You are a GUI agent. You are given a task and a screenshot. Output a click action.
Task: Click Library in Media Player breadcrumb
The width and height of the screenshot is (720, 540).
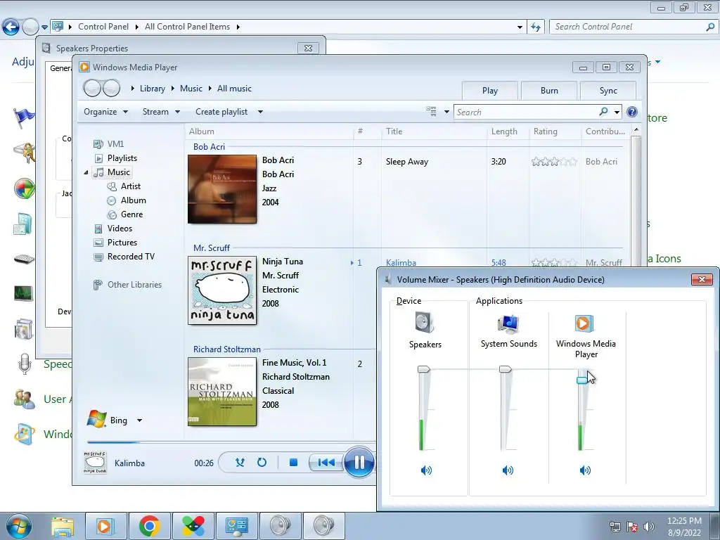[x=153, y=89]
